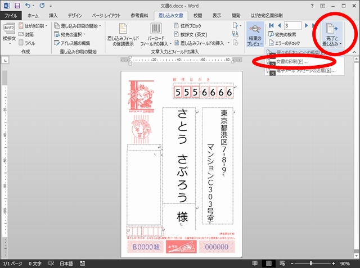Click the Redo repeat icon

tap(42, 6)
